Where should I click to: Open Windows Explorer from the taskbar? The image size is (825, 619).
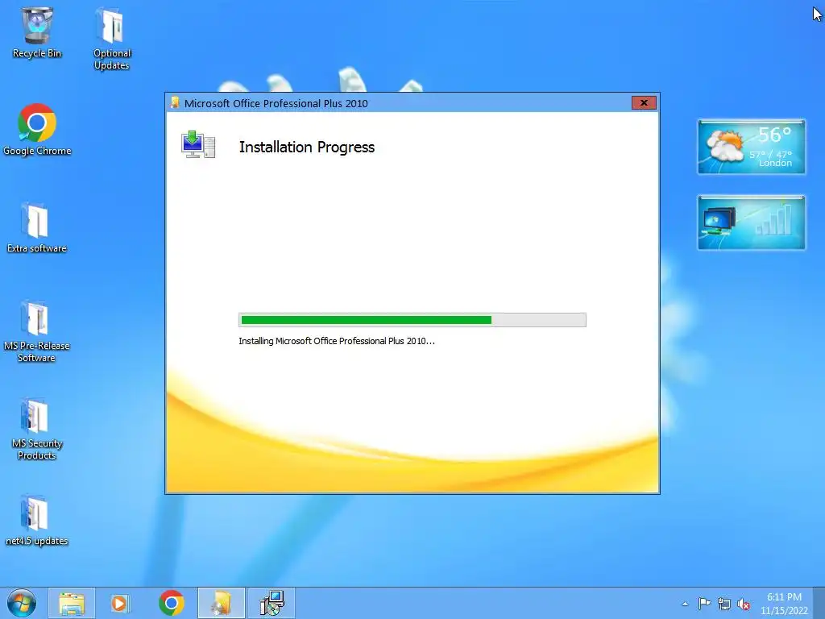point(72,603)
